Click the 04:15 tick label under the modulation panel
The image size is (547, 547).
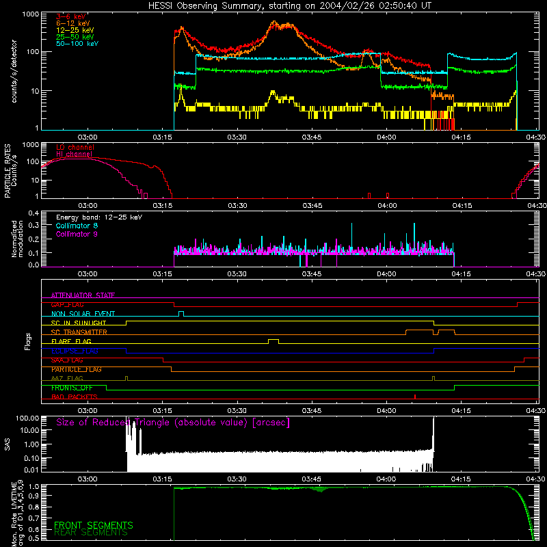coord(461,274)
